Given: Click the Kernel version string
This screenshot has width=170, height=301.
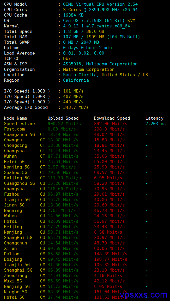Looking at the screenshot, I should pos(97,26).
